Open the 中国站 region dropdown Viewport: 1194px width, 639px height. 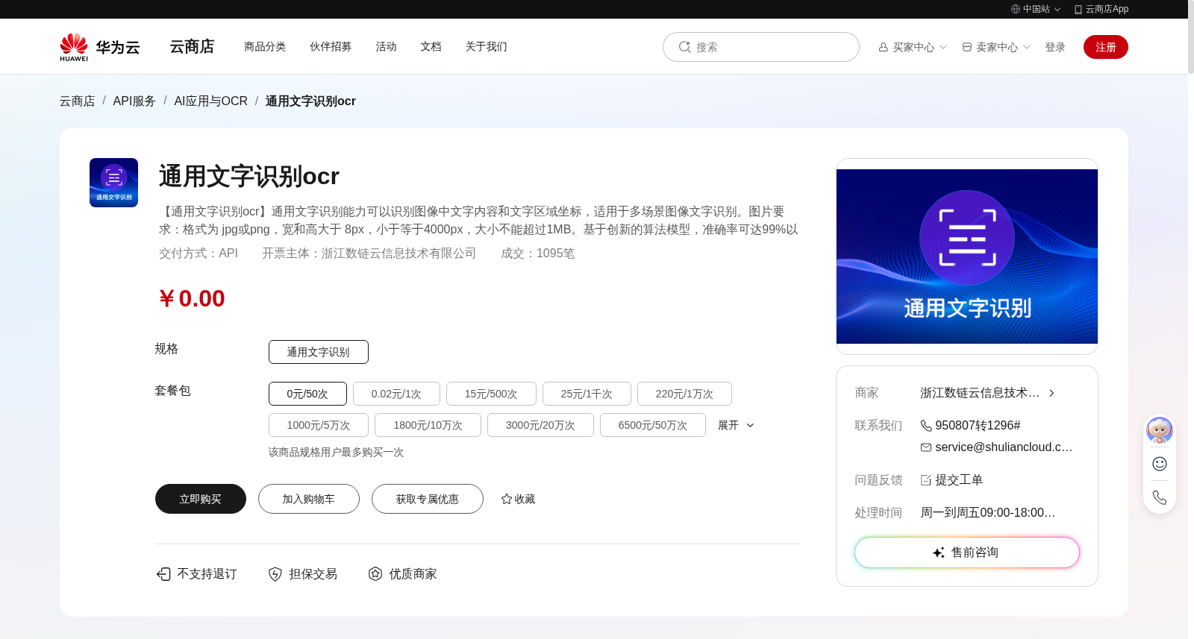1036,9
